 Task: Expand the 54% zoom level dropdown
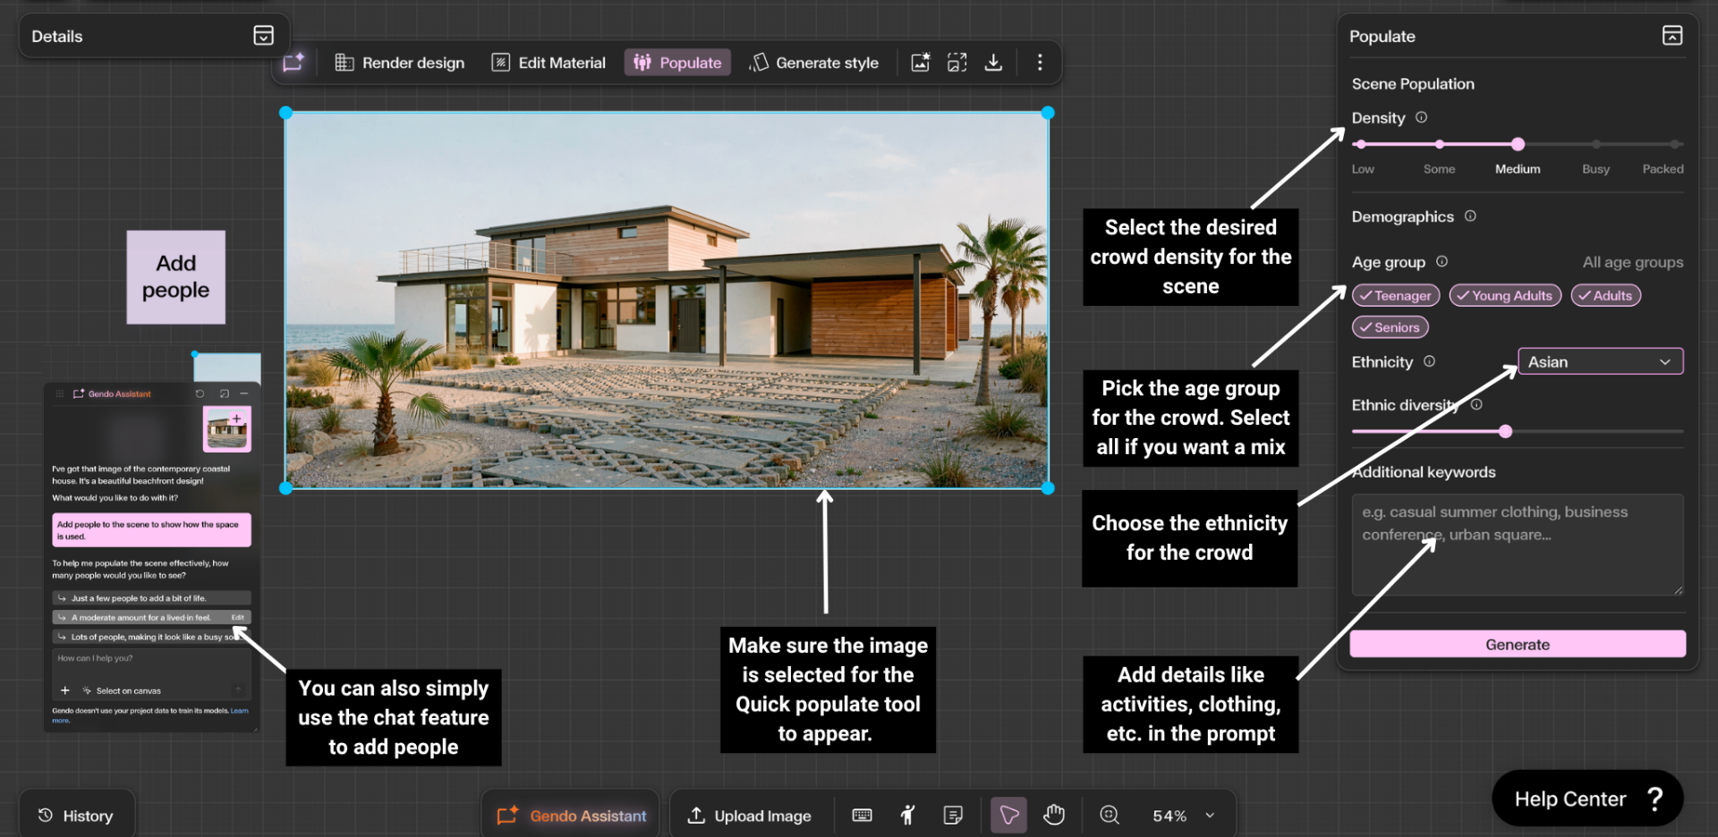(x=1210, y=816)
